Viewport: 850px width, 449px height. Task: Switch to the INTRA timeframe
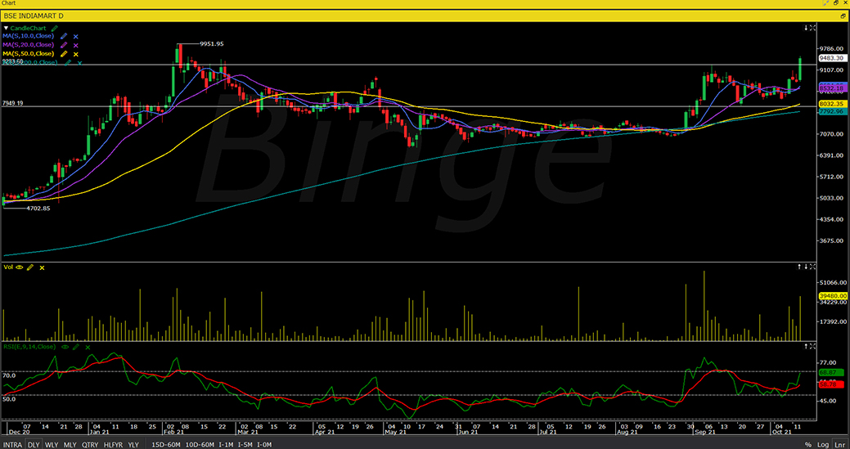13,444
